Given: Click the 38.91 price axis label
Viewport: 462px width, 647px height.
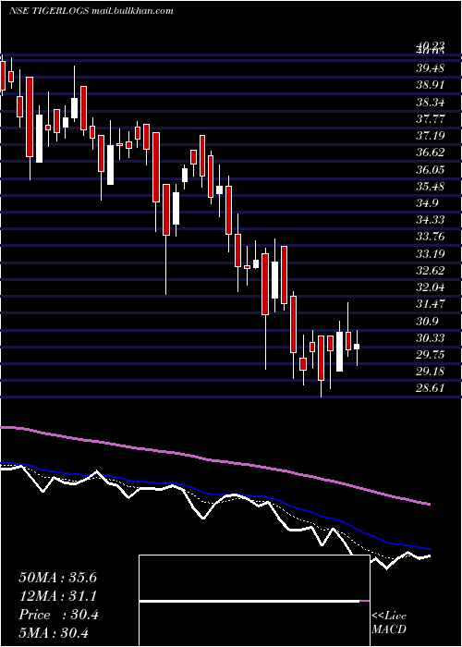Looking at the screenshot, I should click(x=430, y=85).
